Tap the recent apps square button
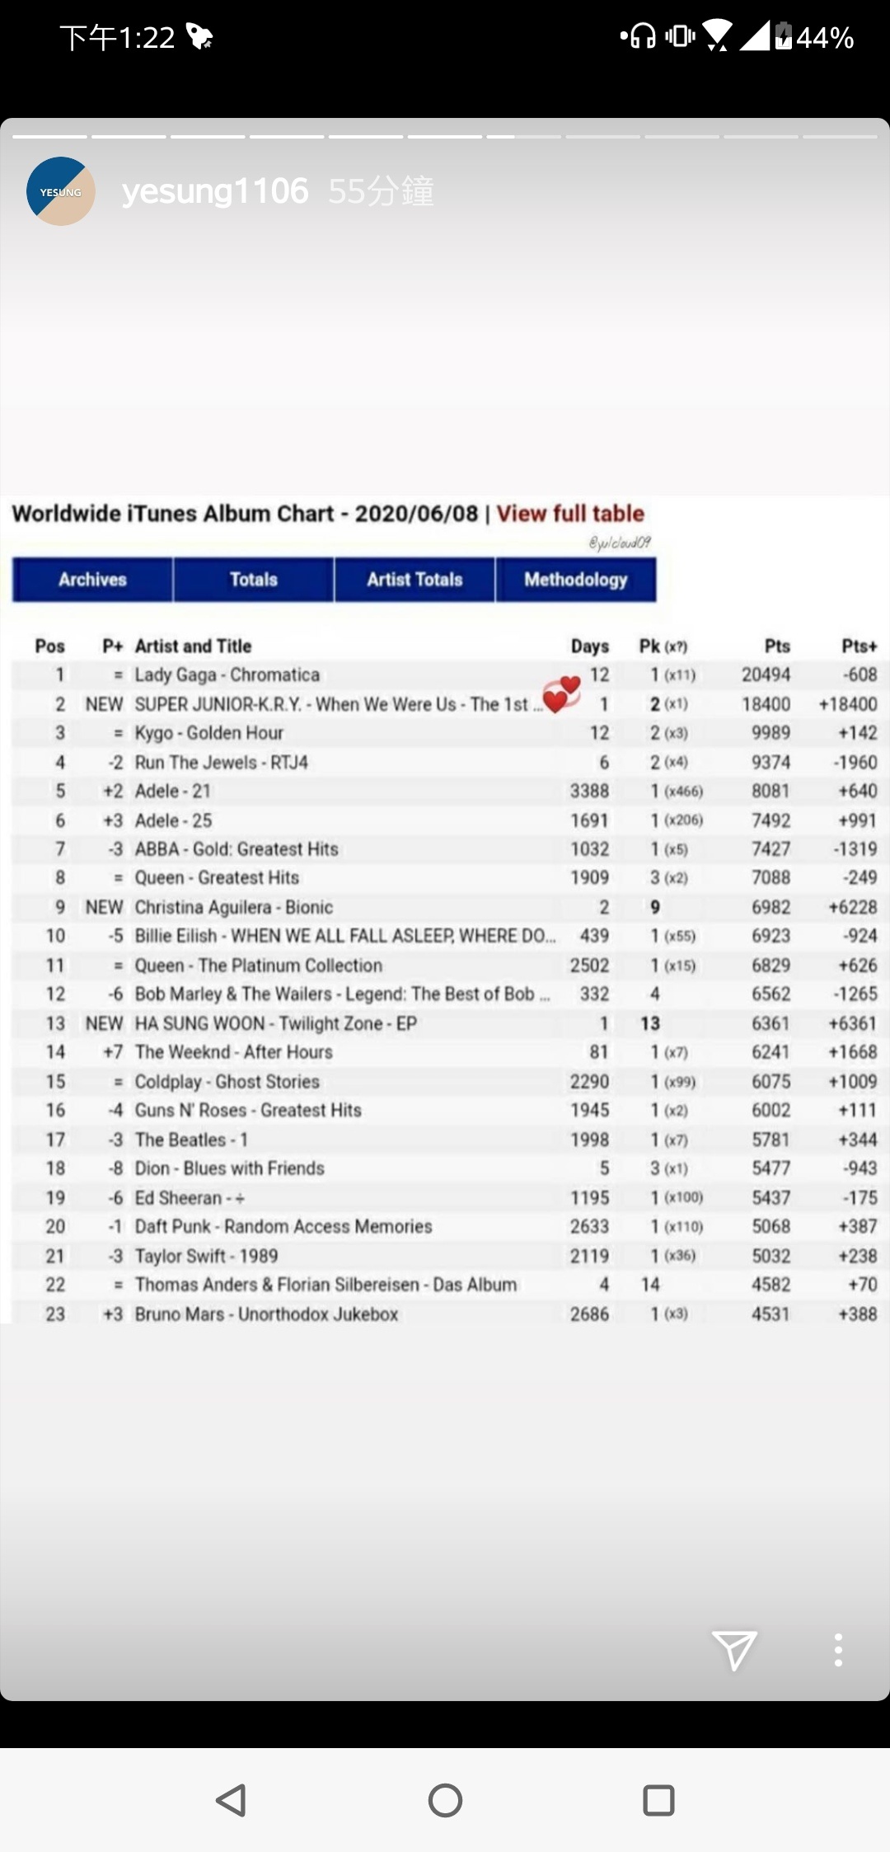Image resolution: width=890 pixels, height=1852 pixels. click(658, 1800)
